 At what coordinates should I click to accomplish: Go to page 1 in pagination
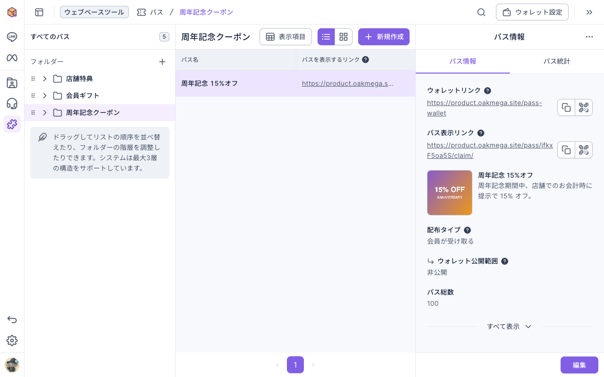coord(295,365)
